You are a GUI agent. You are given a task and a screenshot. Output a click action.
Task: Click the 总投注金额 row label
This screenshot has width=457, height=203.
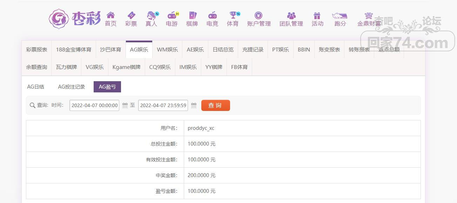click(164, 144)
